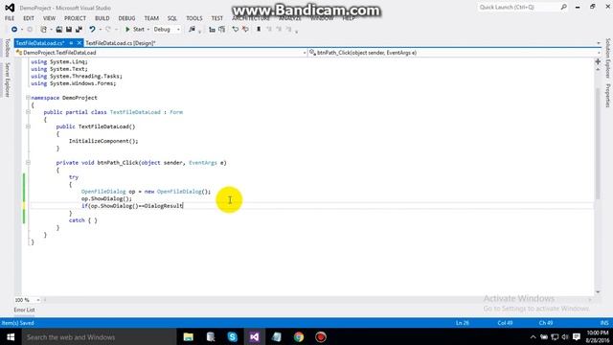Image resolution: width=613 pixels, height=345 pixels.
Task: Open Skype from the taskbar
Action: (x=232, y=336)
